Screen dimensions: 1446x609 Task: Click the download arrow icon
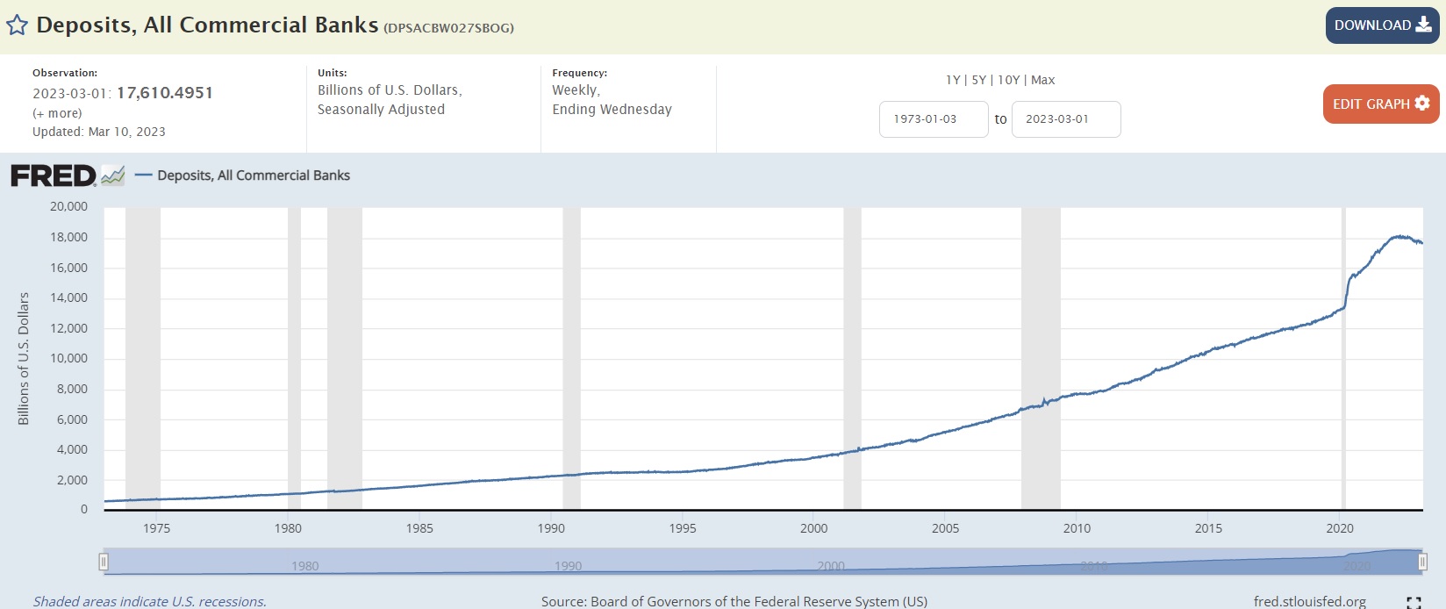click(1424, 25)
